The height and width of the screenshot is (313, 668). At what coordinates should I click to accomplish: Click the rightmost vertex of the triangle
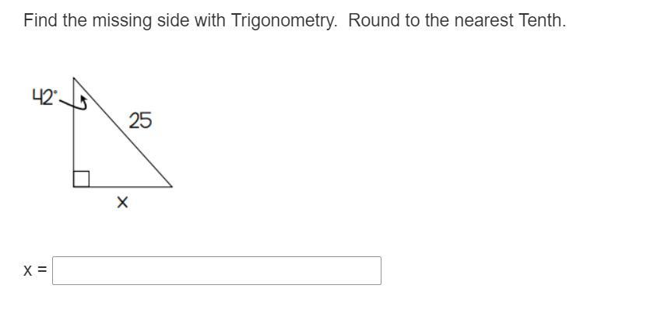click(x=171, y=186)
